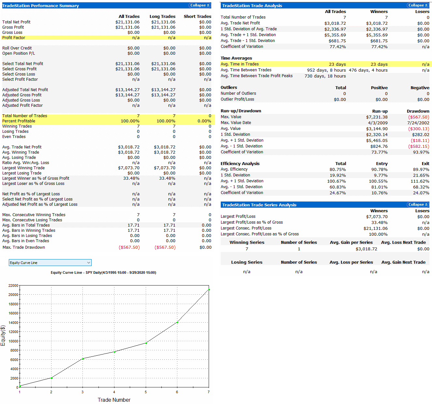Viewport: 432px width, 404px height.
Task: Select the Winning Series column header
Action: point(247,243)
